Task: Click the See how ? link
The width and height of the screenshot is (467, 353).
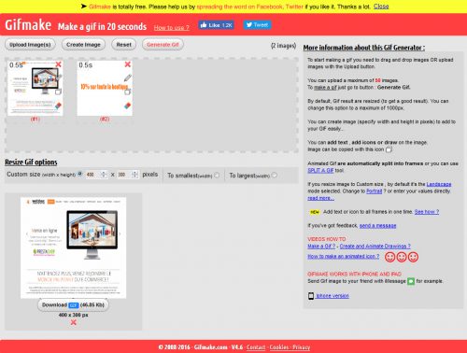Action: click(427, 212)
